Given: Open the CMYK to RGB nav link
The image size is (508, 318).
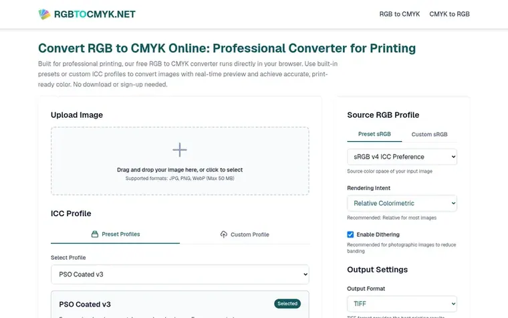Looking at the screenshot, I should [449, 14].
